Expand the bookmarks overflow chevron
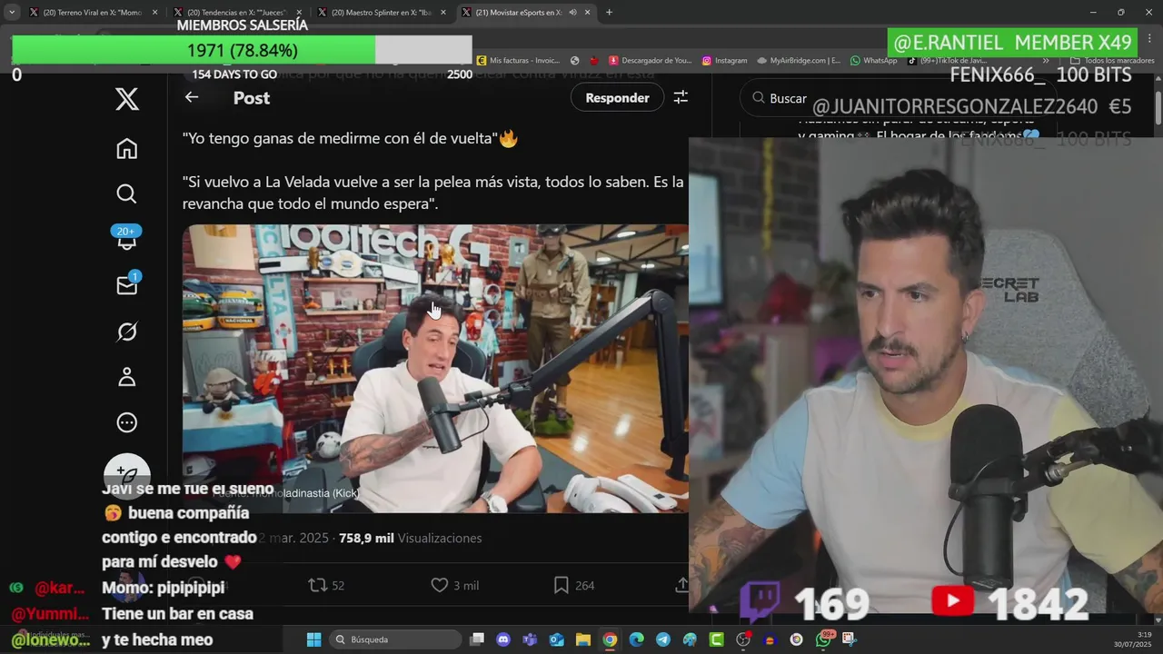This screenshot has height=654, width=1163. pos(1046,61)
